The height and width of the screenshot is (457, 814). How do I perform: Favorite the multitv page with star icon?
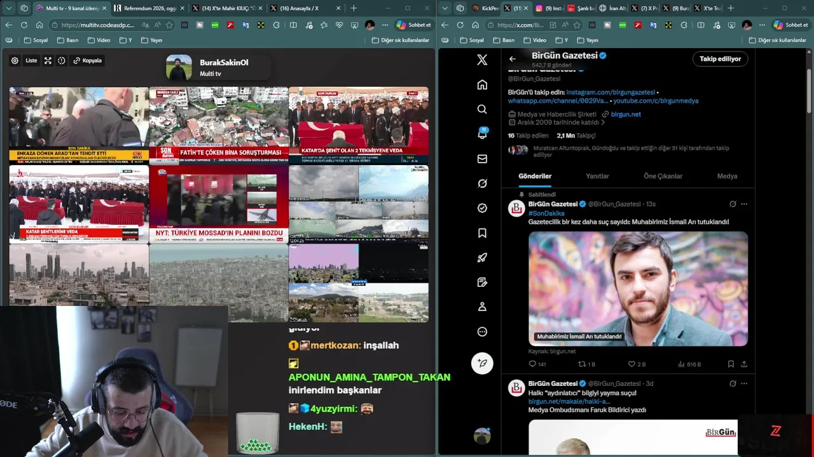(x=169, y=25)
